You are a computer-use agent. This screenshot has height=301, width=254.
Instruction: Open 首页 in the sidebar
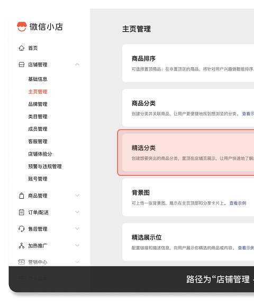33,48
